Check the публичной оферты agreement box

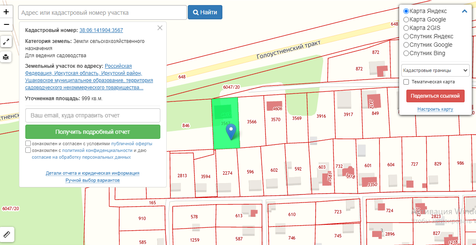click(x=28, y=144)
